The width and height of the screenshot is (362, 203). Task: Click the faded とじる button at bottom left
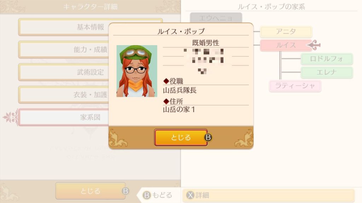(90, 191)
